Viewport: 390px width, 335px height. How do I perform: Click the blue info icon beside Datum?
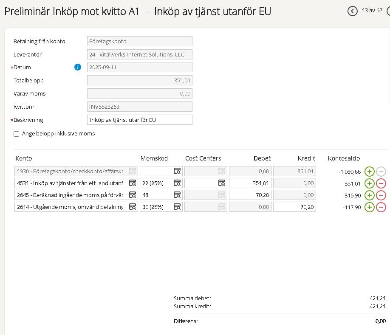click(78, 67)
